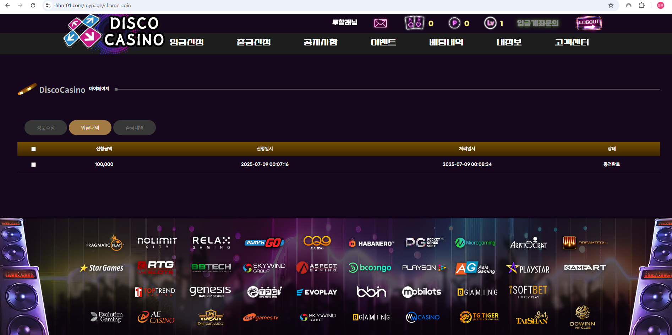This screenshot has width=672, height=335.
Task: Click 입금계좌문의 account inquiry link
Action: (537, 23)
